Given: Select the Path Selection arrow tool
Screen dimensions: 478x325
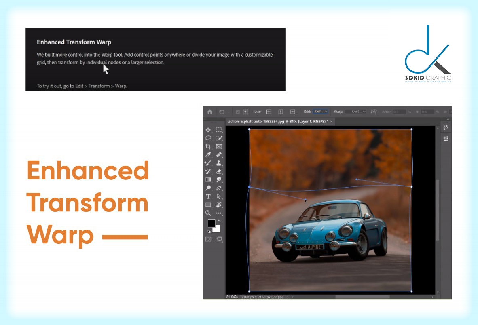Looking at the screenshot, I should pyautogui.click(x=218, y=196).
